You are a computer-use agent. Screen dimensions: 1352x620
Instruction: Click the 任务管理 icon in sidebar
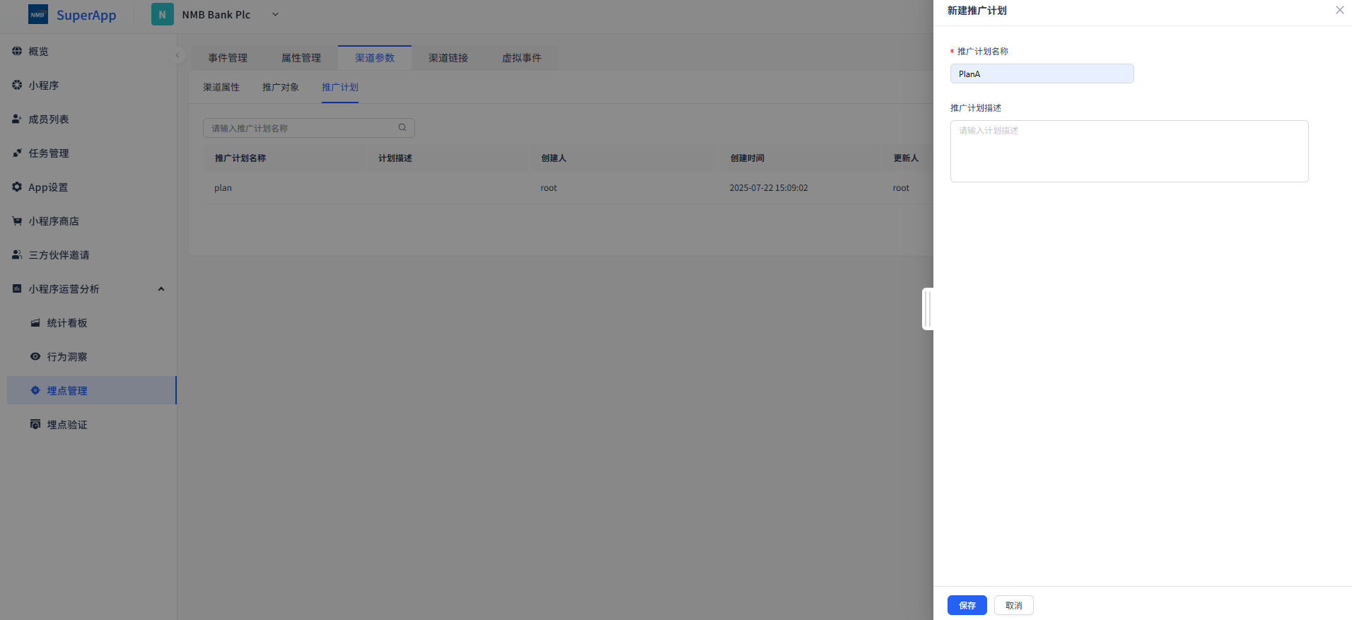[x=17, y=153]
